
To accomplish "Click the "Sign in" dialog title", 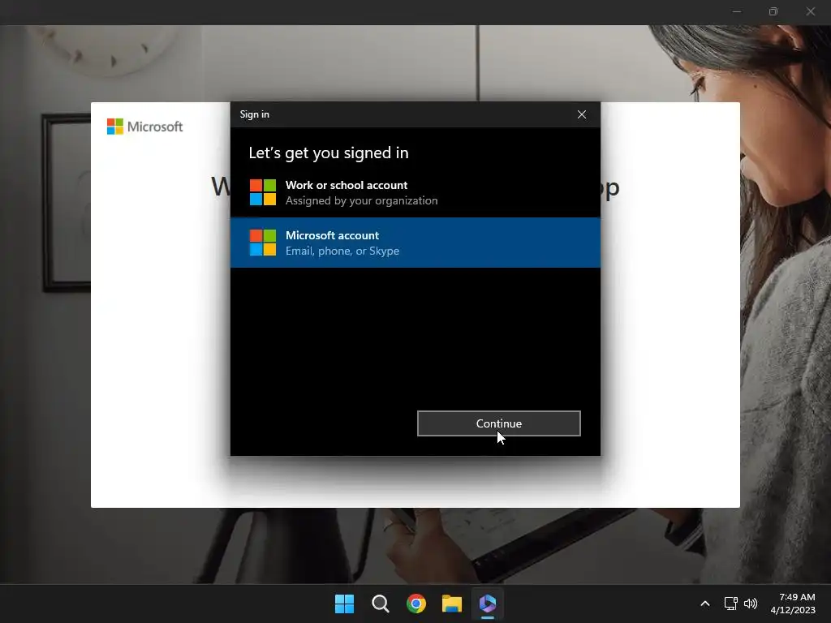I will tap(254, 114).
